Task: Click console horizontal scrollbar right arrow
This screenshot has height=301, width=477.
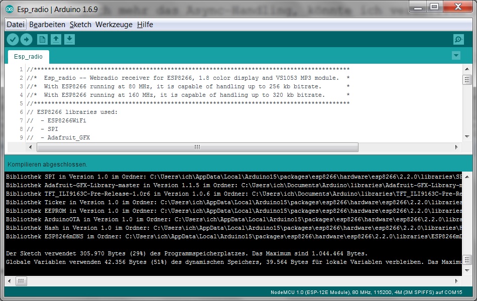Action: 456,281
